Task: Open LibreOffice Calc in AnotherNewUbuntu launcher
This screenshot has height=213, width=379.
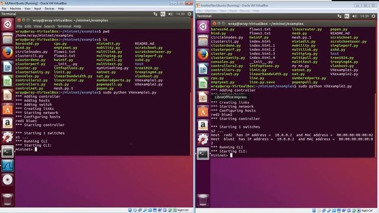Action: tap(203, 83)
